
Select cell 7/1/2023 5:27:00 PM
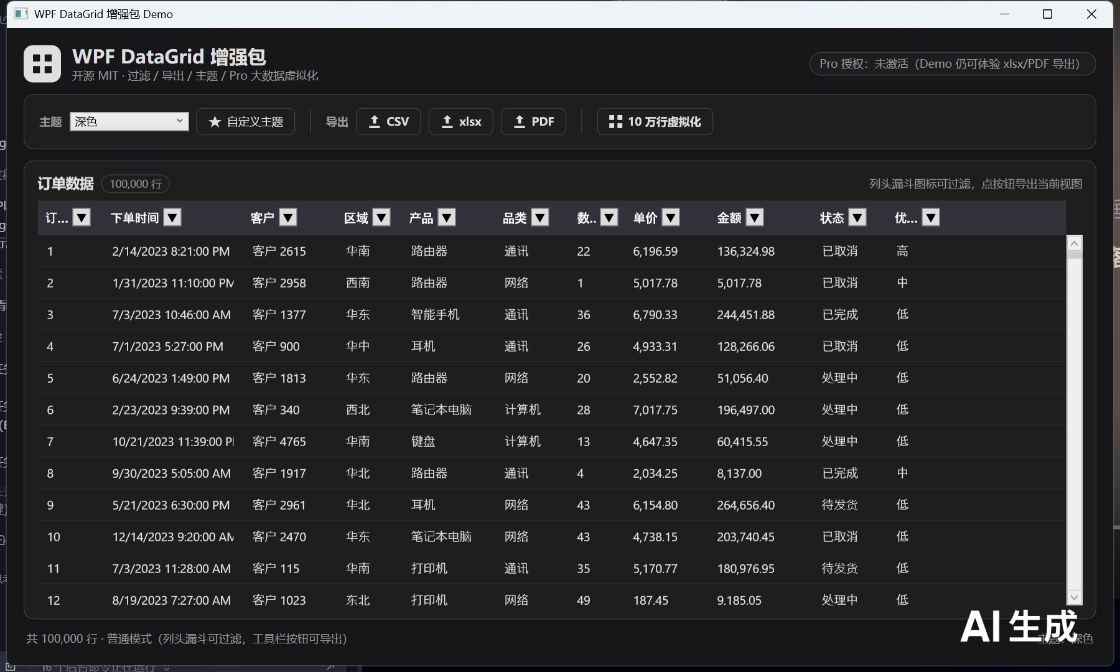168,347
